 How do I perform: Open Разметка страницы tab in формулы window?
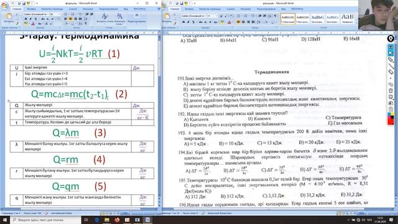[52, 9]
